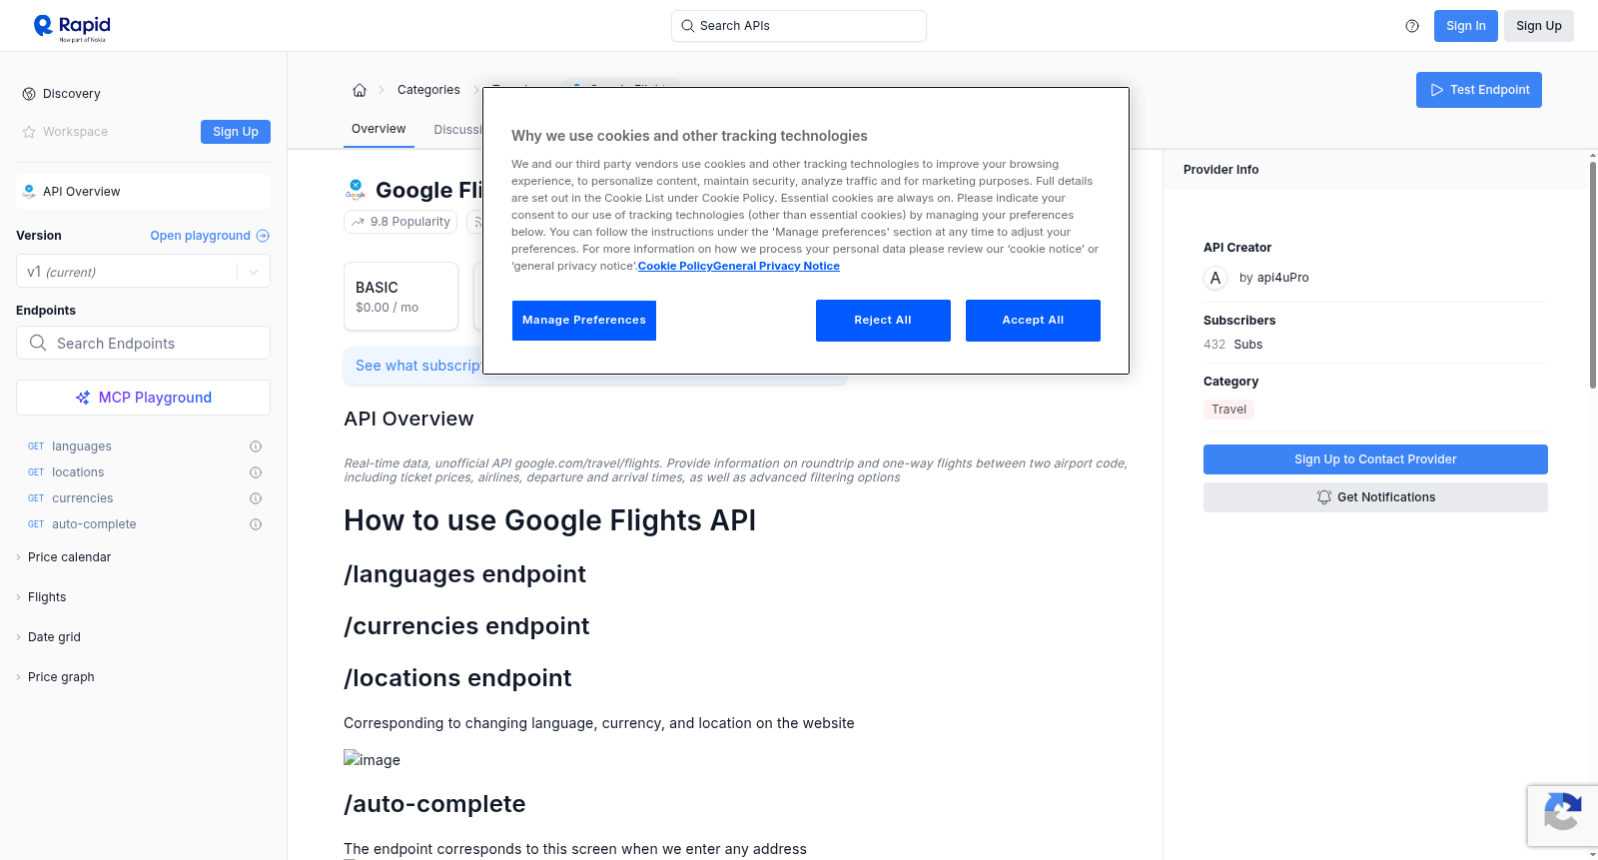Viewport: 1598px width, 860px height.
Task: Open the currencies GET endpoint
Action: pos(83,498)
